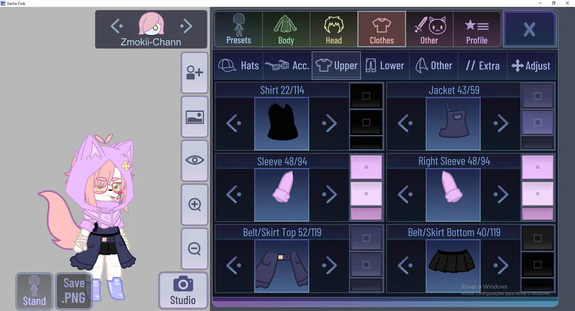This screenshot has width=575, height=311.
Task: Pick the first Belt/Skirt Top color swatch
Action: tap(366, 238)
